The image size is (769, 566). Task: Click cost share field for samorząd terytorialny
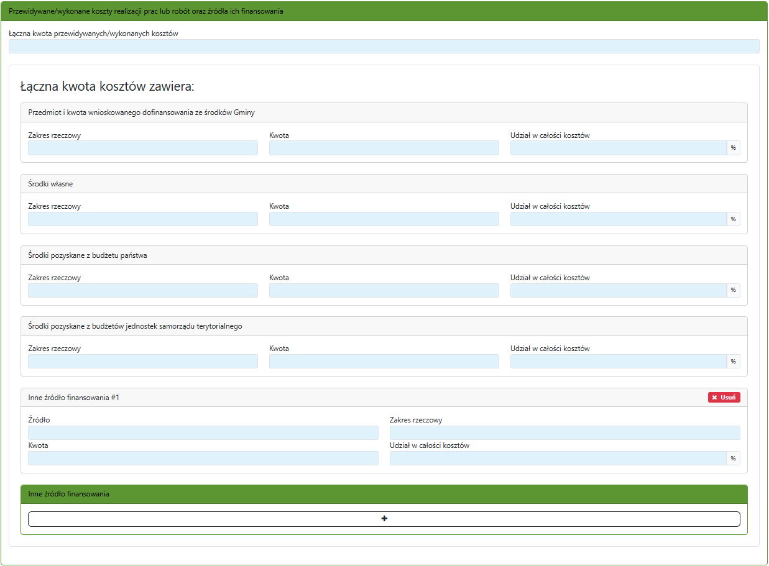tap(618, 361)
